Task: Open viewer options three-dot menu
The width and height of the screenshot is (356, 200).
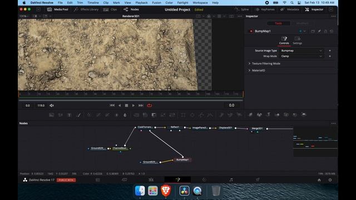Action: [x=240, y=16]
